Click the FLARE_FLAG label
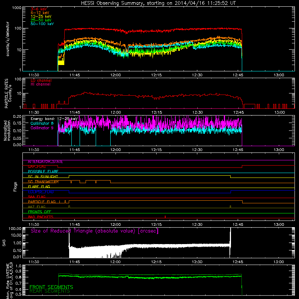 [39, 187]
